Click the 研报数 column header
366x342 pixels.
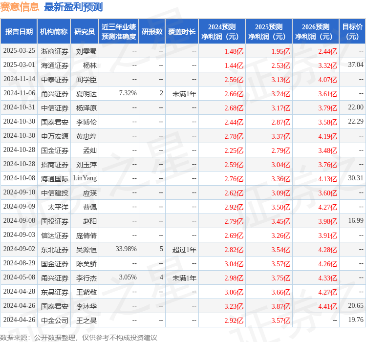pyautogui.click(x=152, y=32)
